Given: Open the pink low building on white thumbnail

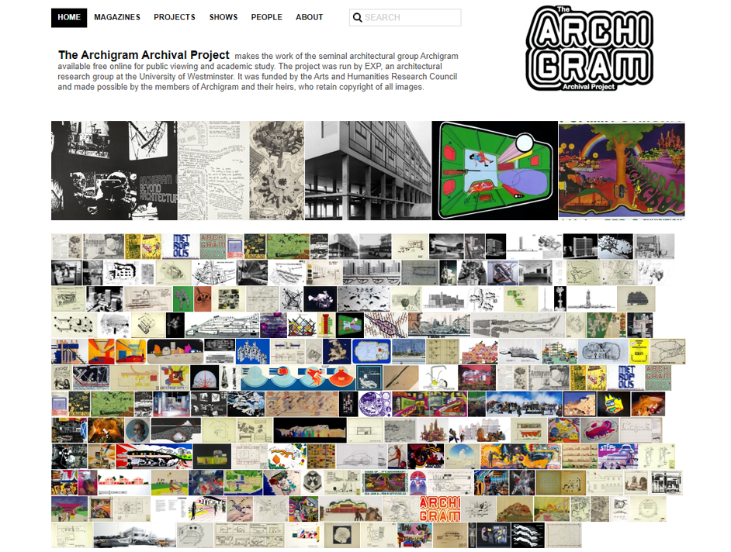Looking at the screenshot, I should click(x=124, y=482).
